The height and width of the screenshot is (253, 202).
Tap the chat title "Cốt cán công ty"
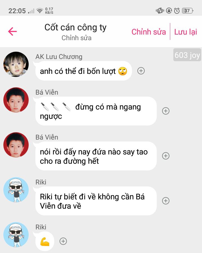(x=75, y=28)
